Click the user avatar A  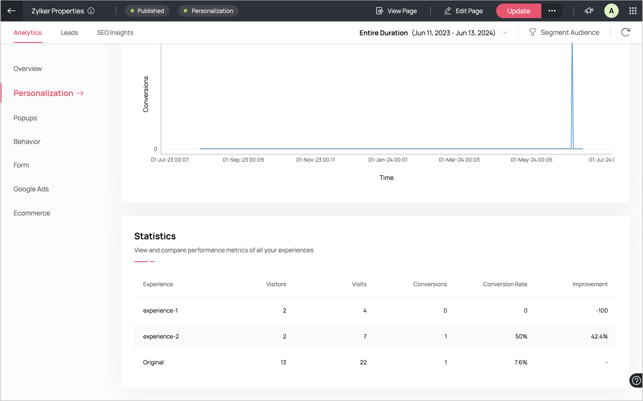[x=611, y=11]
